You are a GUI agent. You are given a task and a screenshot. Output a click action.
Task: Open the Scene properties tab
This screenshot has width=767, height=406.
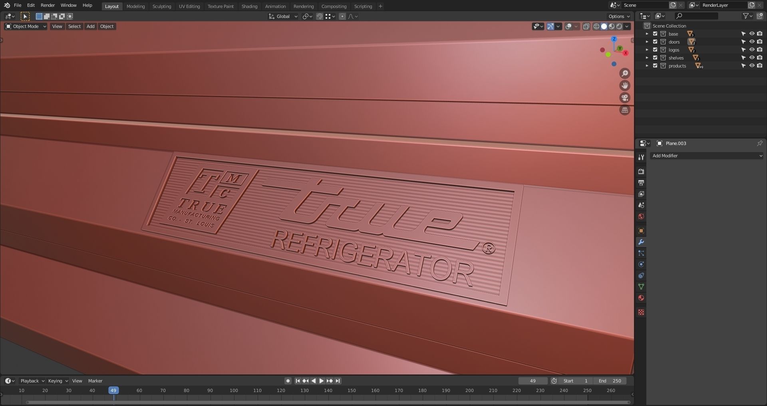[641, 205]
